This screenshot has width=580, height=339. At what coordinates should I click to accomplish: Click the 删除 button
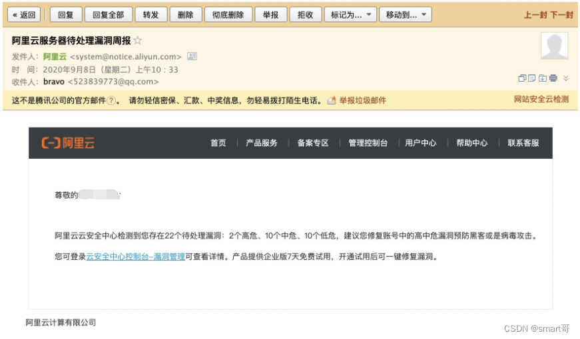coord(185,15)
